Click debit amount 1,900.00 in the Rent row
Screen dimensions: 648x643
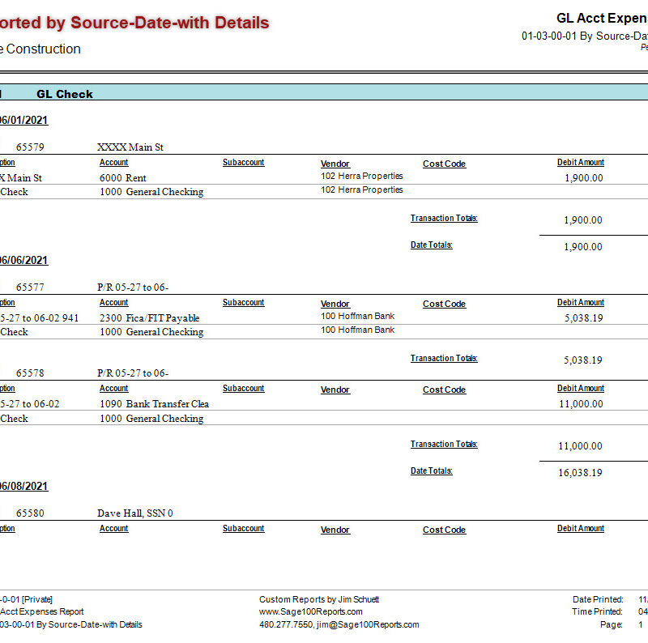click(583, 178)
